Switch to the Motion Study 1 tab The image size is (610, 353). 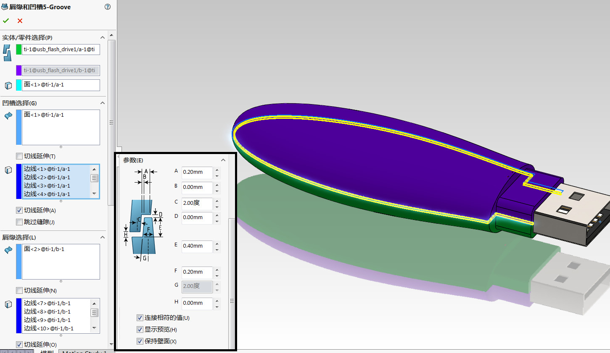84,351
